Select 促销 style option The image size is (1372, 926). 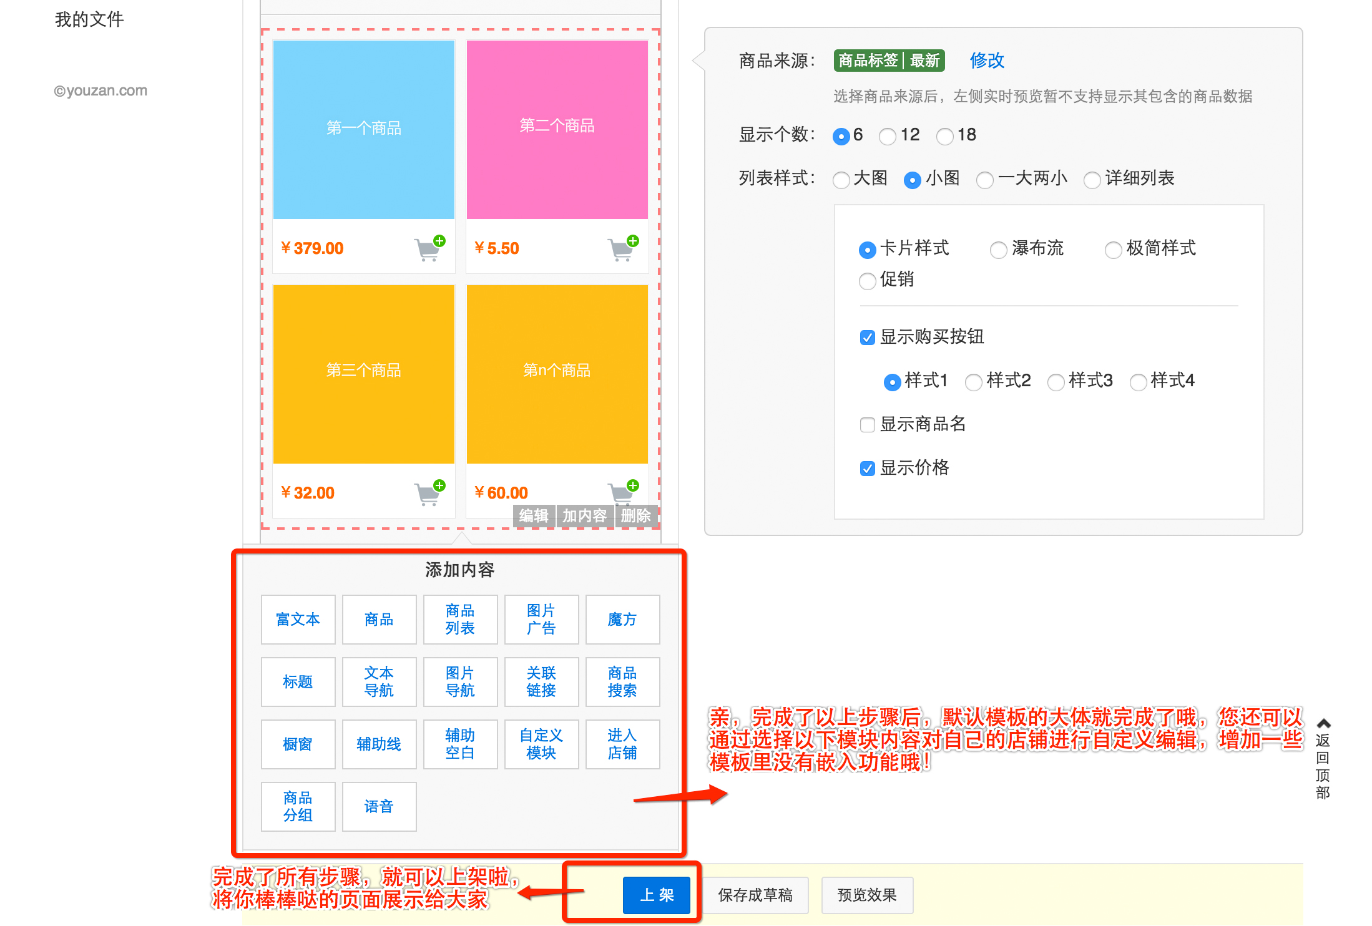[x=867, y=281]
